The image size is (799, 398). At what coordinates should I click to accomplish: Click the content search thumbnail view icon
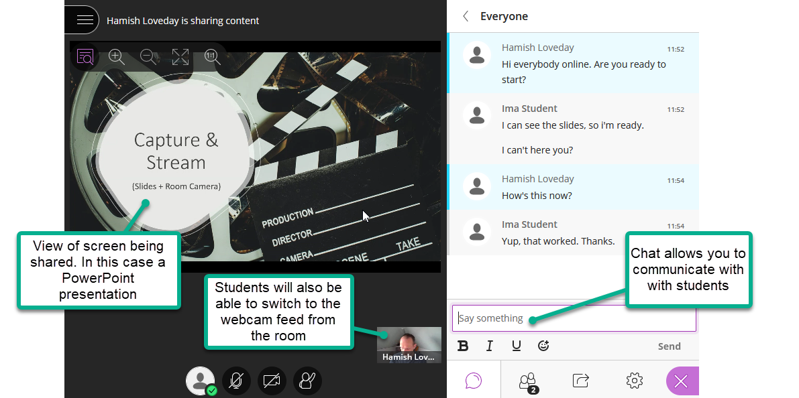[x=85, y=56]
